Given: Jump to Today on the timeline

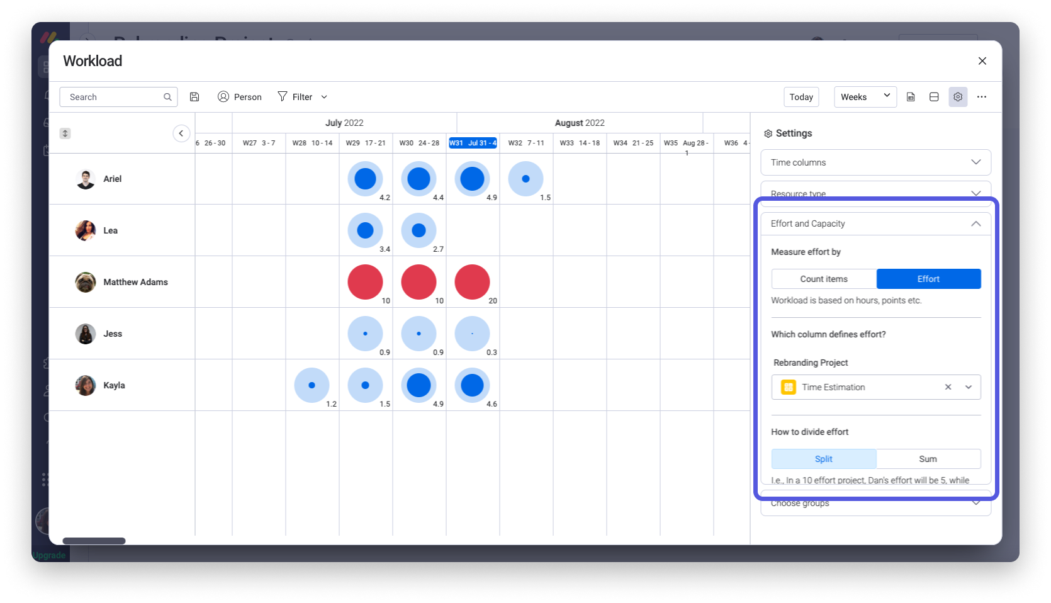Looking at the screenshot, I should click(801, 97).
